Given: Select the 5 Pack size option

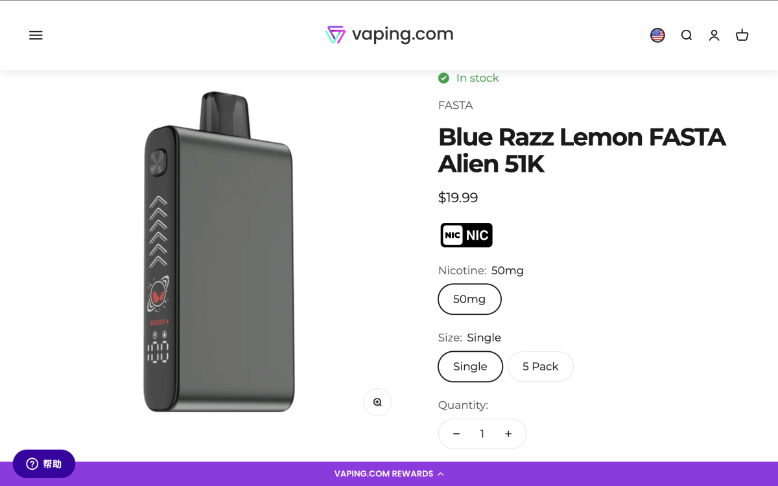Looking at the screenshot, I should point(540,367).
